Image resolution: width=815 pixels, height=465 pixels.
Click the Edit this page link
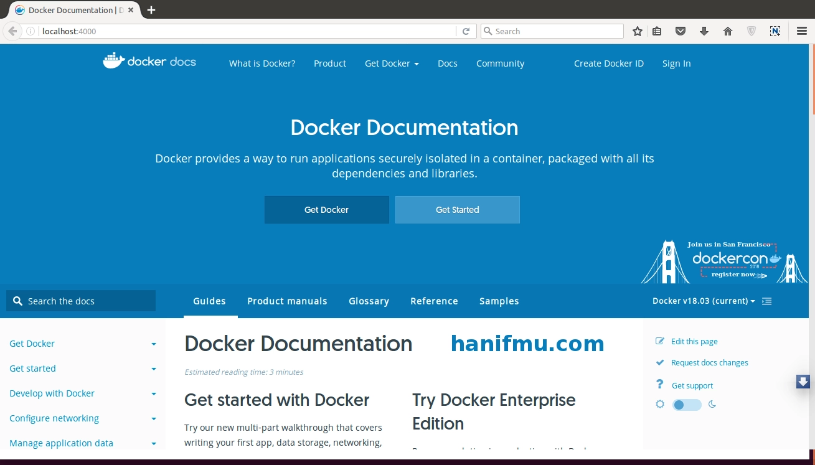(x=694, y=342)
